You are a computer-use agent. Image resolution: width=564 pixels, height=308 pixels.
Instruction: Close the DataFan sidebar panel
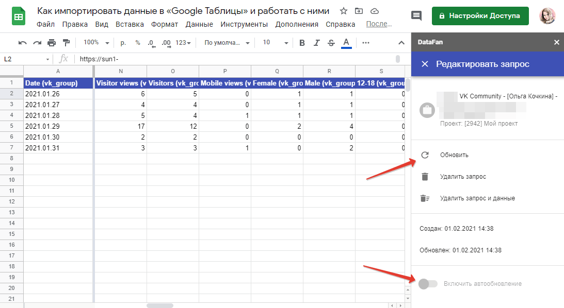(x=556, y=42)
